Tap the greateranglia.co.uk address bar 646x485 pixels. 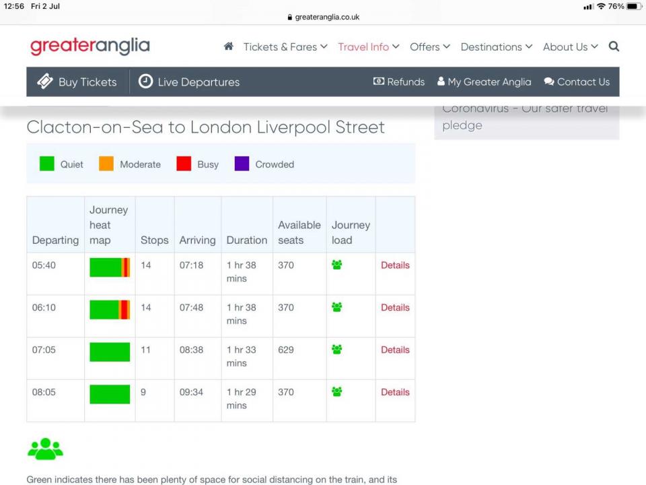[x=324, y=18]
